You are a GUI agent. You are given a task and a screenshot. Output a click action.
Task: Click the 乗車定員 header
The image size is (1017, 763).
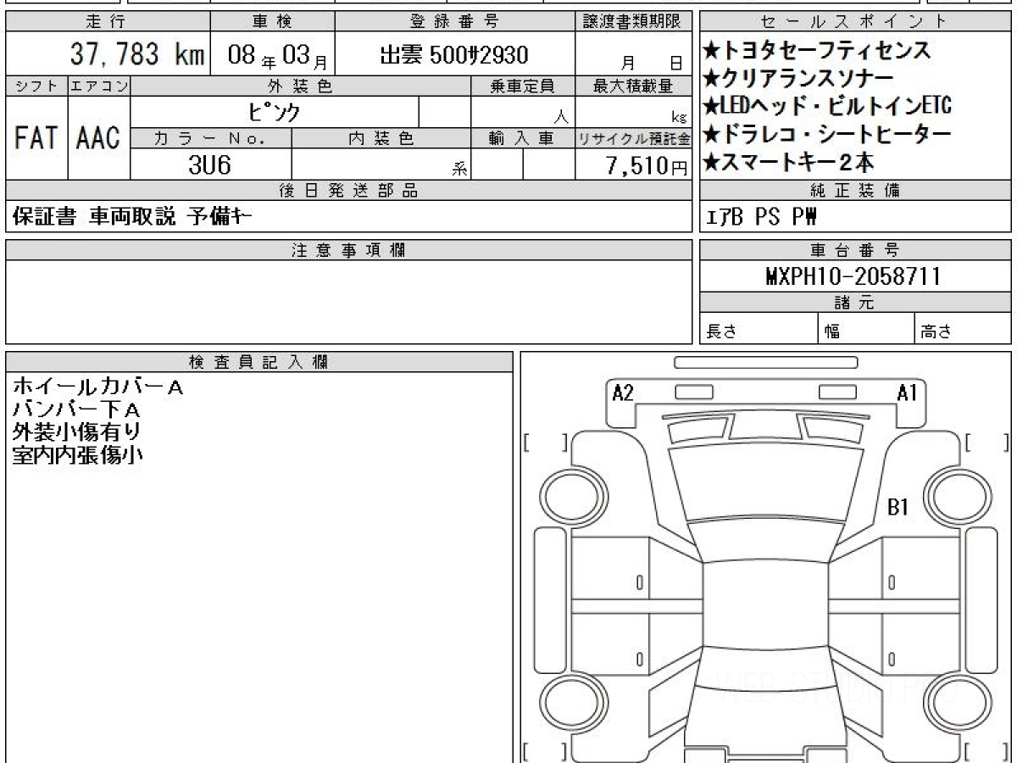click(x=522, y=86)
